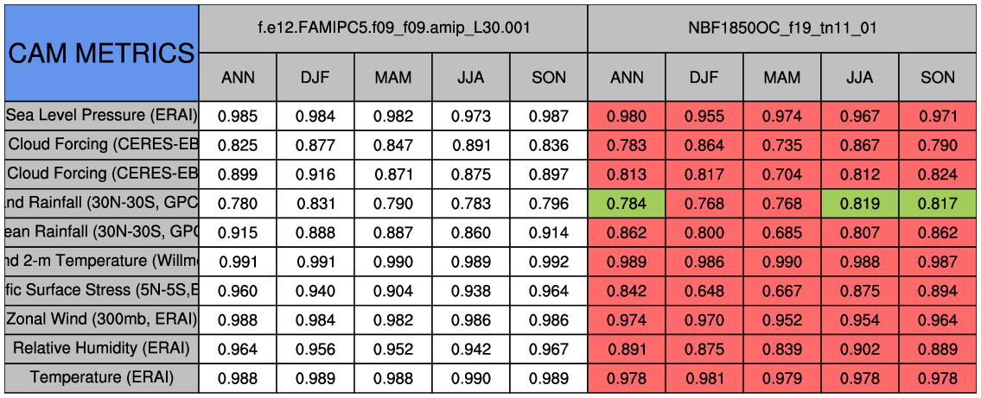981x398 pixels.
Task: Click DJF column header under f.e12 model
Action: 315,77
